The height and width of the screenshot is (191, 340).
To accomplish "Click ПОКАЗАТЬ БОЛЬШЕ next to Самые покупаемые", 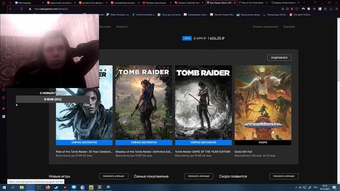I will point(199,176).
